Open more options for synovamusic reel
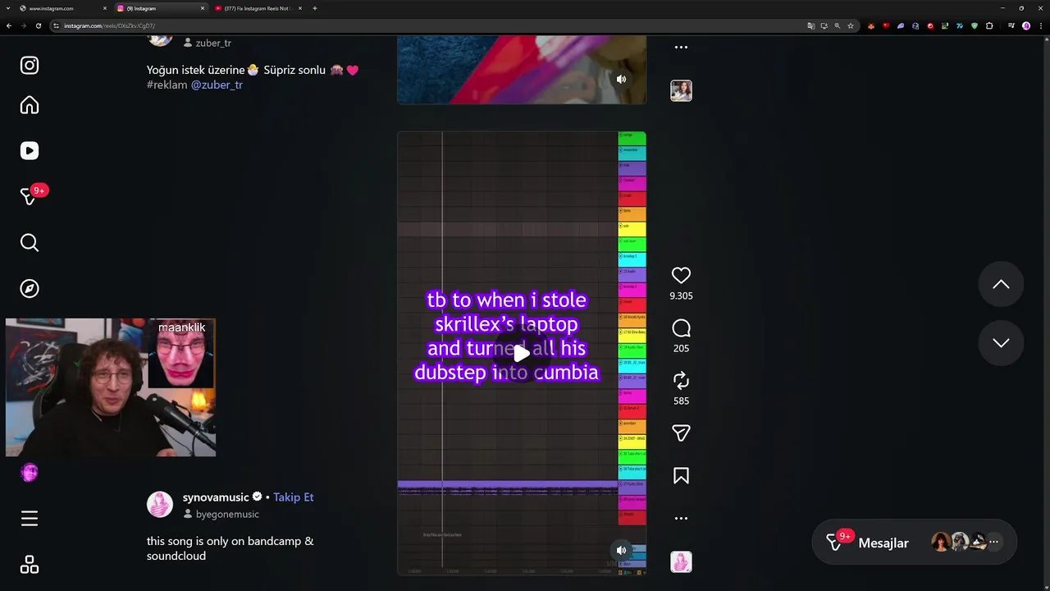Screen dimensions: 1050x591 pyautogui.click(x=681, y=519)
